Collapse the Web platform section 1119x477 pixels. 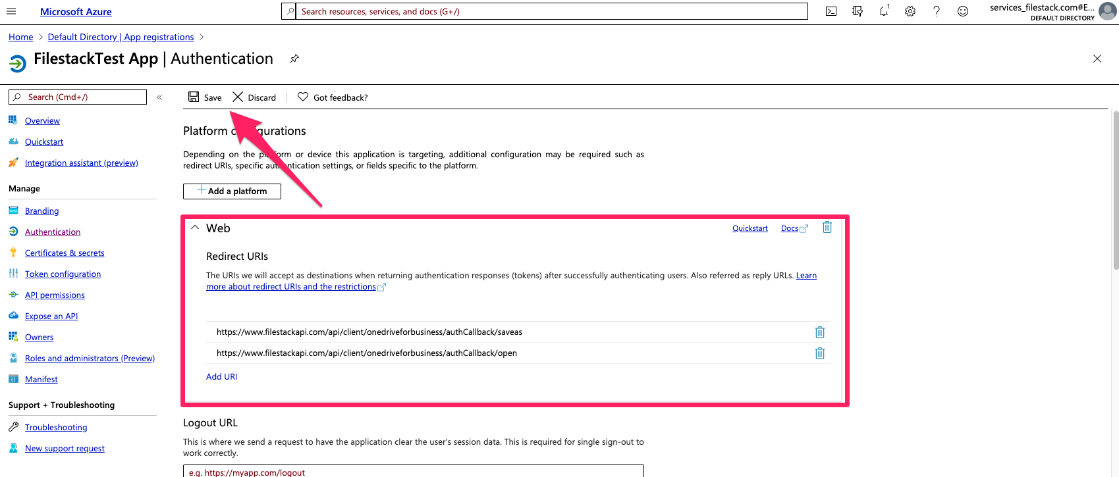coord(195,228)
